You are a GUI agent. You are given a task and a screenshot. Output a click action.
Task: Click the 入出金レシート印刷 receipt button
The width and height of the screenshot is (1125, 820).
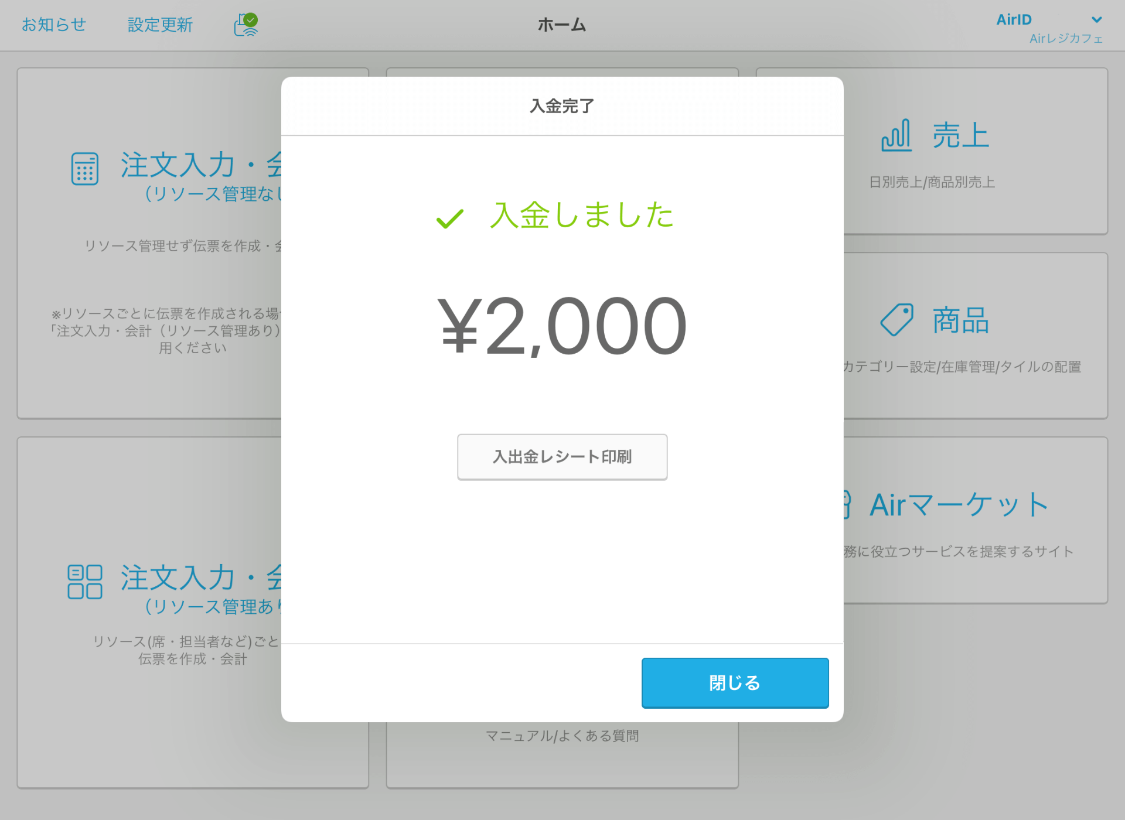562,455
